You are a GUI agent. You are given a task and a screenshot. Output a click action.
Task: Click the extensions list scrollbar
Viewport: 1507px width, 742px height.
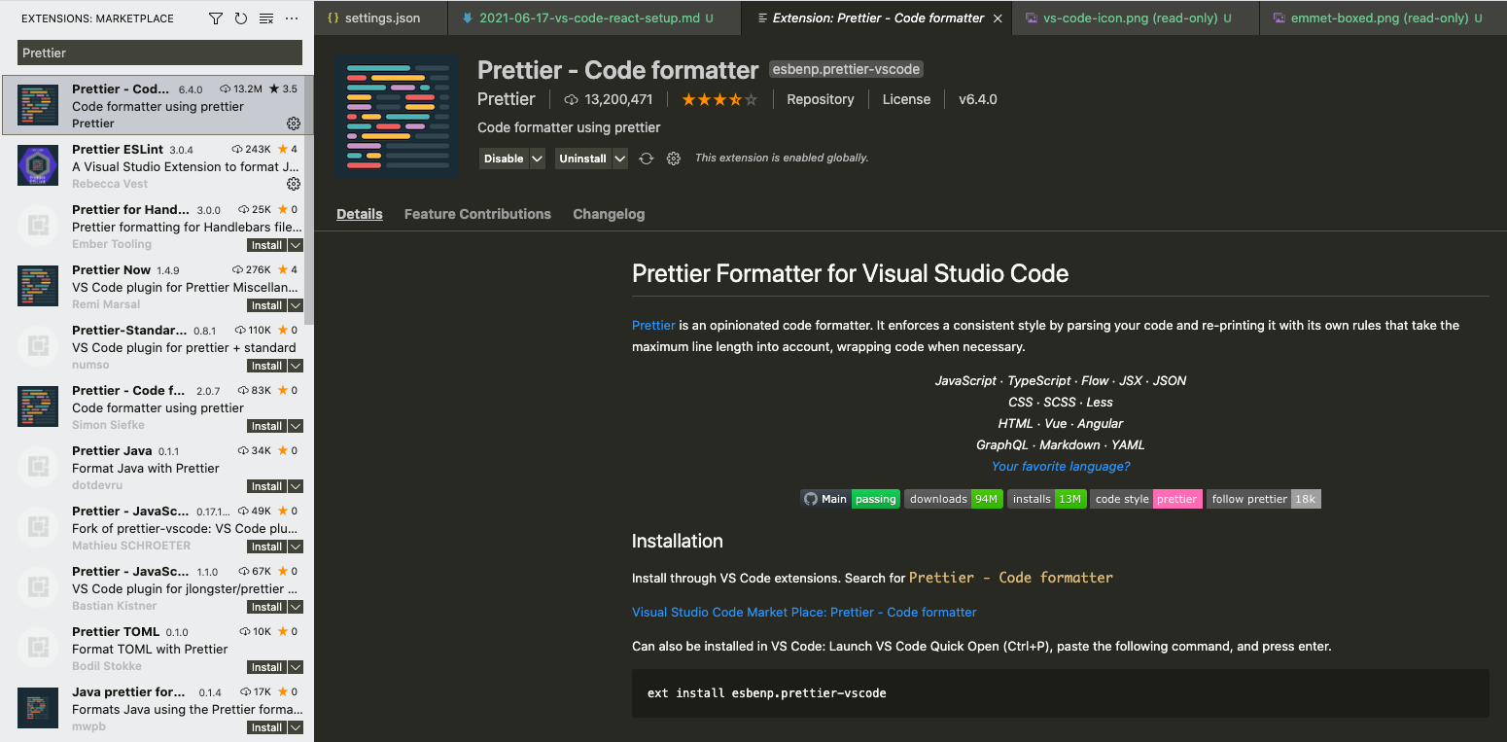(308, 199)
